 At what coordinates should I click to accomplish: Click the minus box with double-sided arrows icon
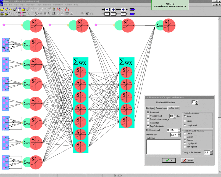[x=123, y=14]
